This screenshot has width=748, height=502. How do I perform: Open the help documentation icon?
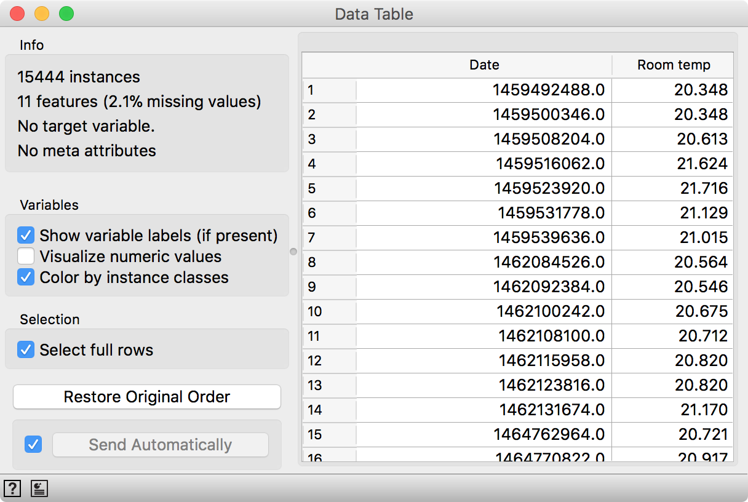(12, 488)
